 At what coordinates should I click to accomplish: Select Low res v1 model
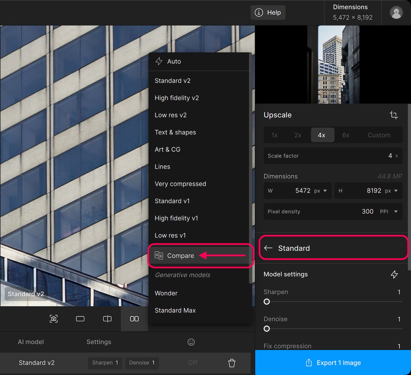[199, 235]
